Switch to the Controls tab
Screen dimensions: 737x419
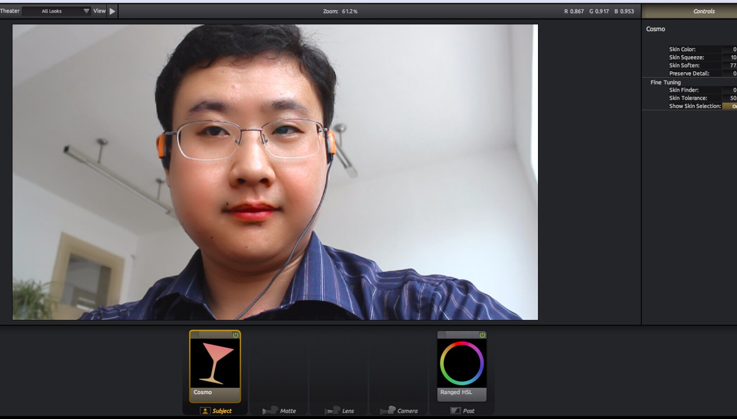tap(690, 11)
